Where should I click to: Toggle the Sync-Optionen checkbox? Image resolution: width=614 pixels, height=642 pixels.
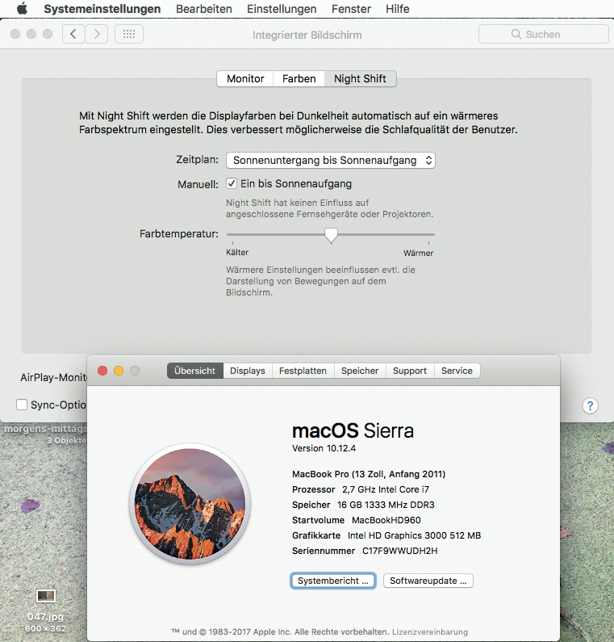click(x=23, y=405)
